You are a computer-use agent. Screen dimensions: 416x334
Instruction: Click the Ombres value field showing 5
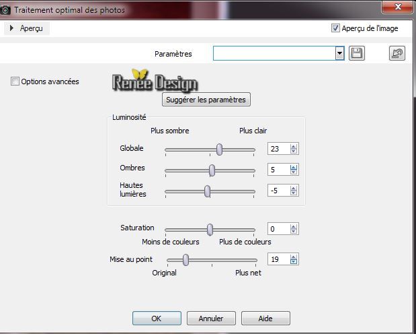(x=279, y=170)
